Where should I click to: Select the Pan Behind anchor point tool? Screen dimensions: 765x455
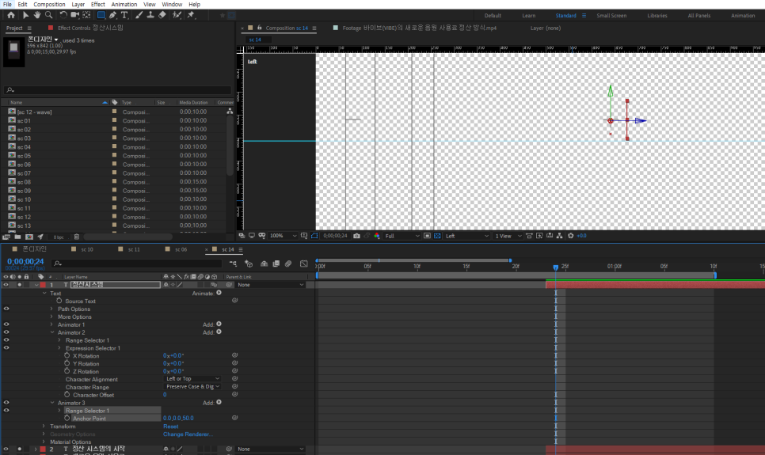pos(86,15)
